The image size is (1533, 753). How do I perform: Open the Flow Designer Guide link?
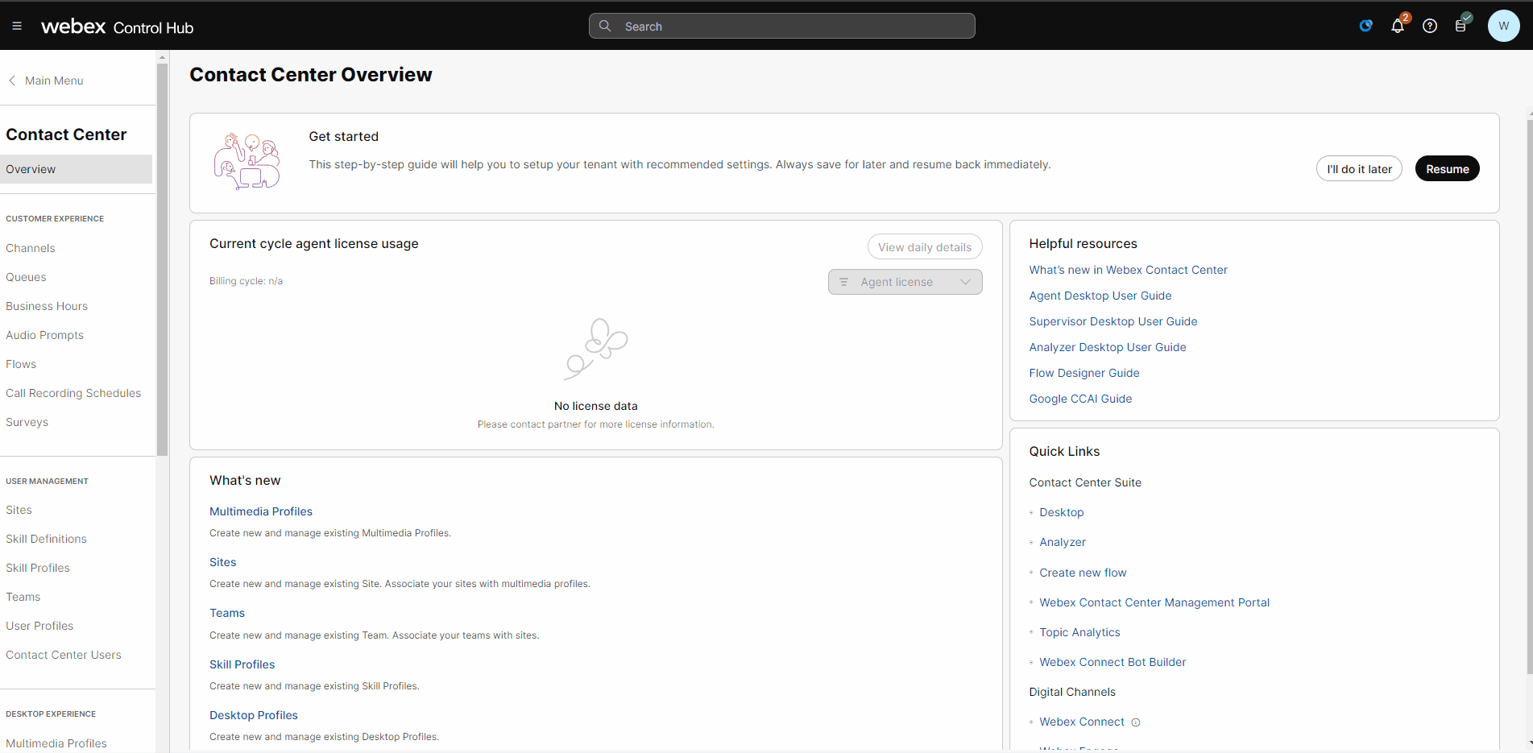[1083, 373]
